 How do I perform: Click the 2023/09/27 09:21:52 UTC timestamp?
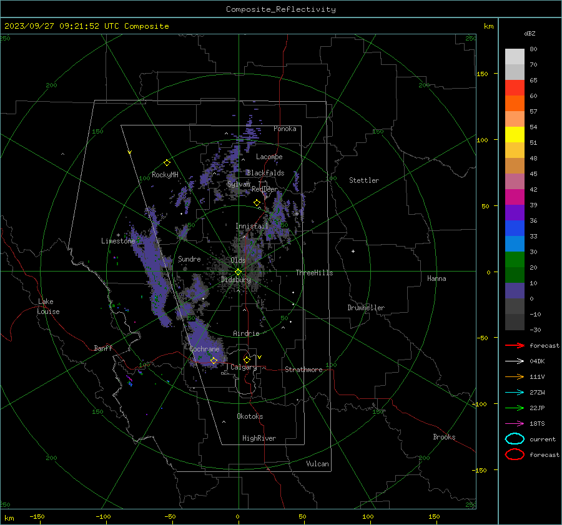tap(57, 26)
